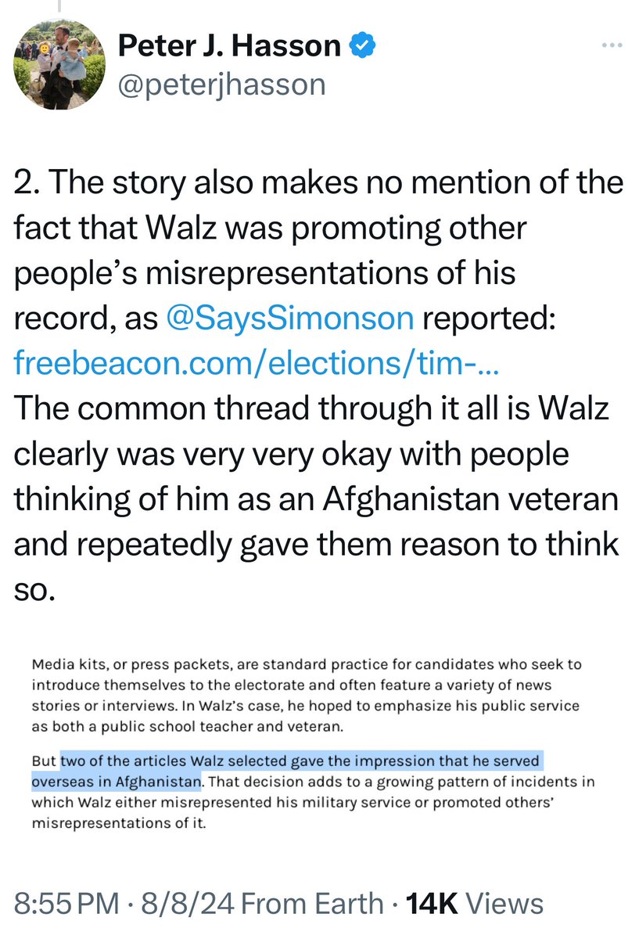Click the word Views beside 14K

(504, 904)
